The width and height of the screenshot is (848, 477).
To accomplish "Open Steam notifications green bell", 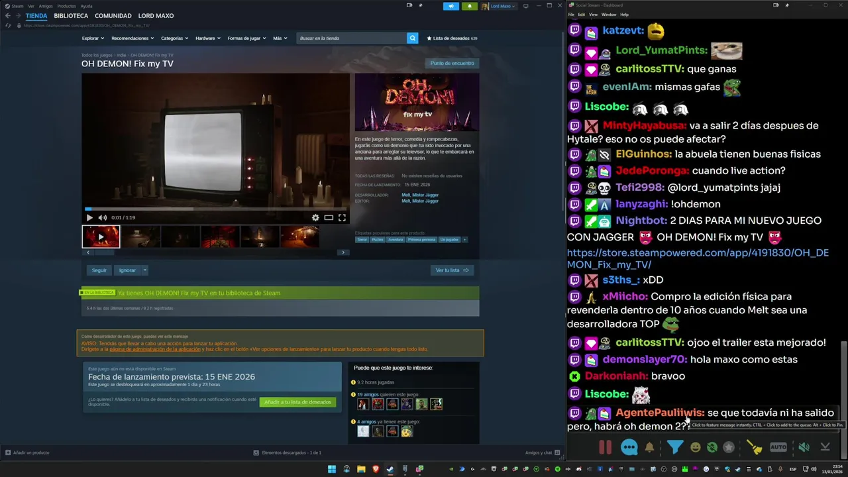I will 470,6.
